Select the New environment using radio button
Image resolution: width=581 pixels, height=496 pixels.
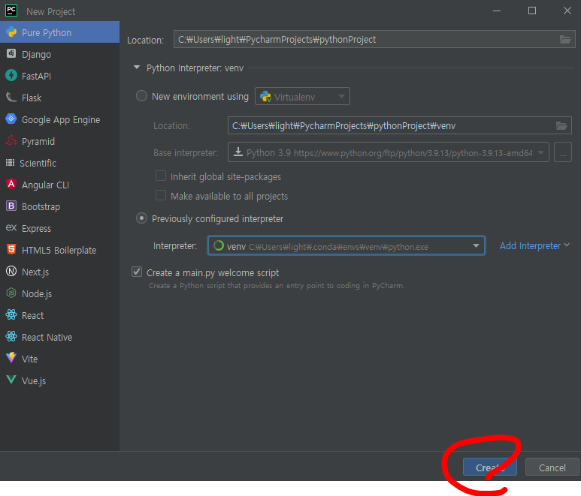pyautogui.click(x=141, y=96)
